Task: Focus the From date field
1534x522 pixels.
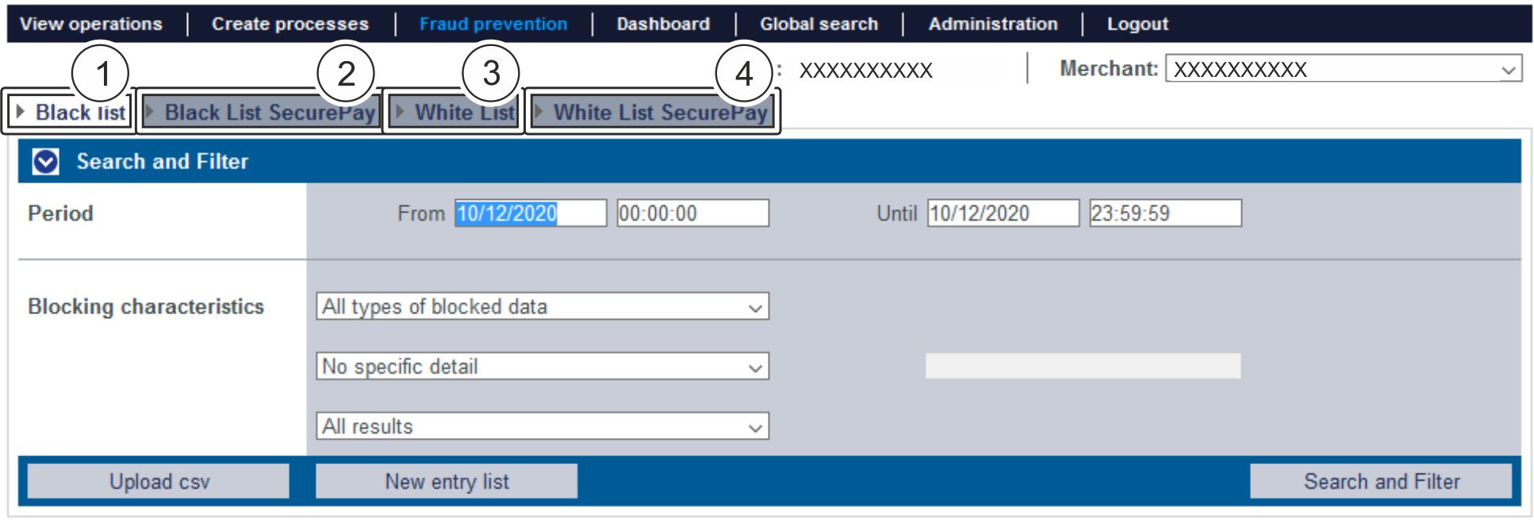Action: pos(530,213)
